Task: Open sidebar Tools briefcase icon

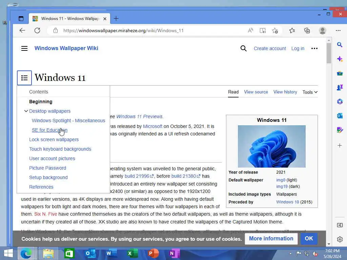Action: coord(340,73)
